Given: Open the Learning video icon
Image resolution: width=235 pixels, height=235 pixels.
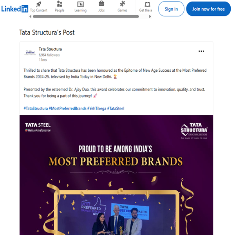Looking at the screenshot, I should tap(80, 4).
